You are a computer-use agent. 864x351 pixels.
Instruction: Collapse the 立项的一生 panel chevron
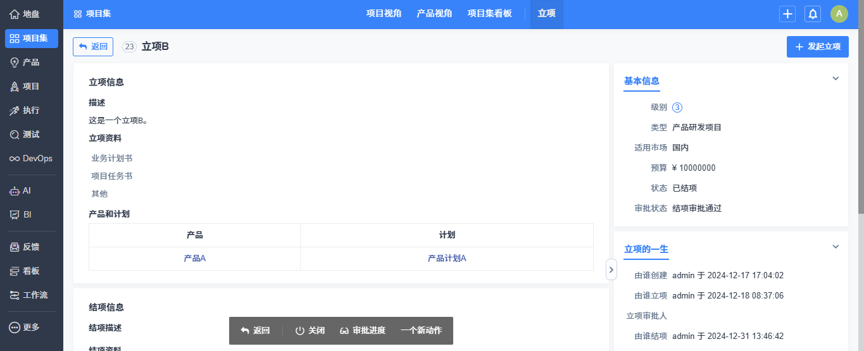point(836,247)
